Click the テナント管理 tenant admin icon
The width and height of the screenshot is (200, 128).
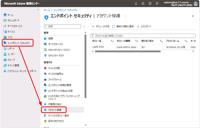5,65
